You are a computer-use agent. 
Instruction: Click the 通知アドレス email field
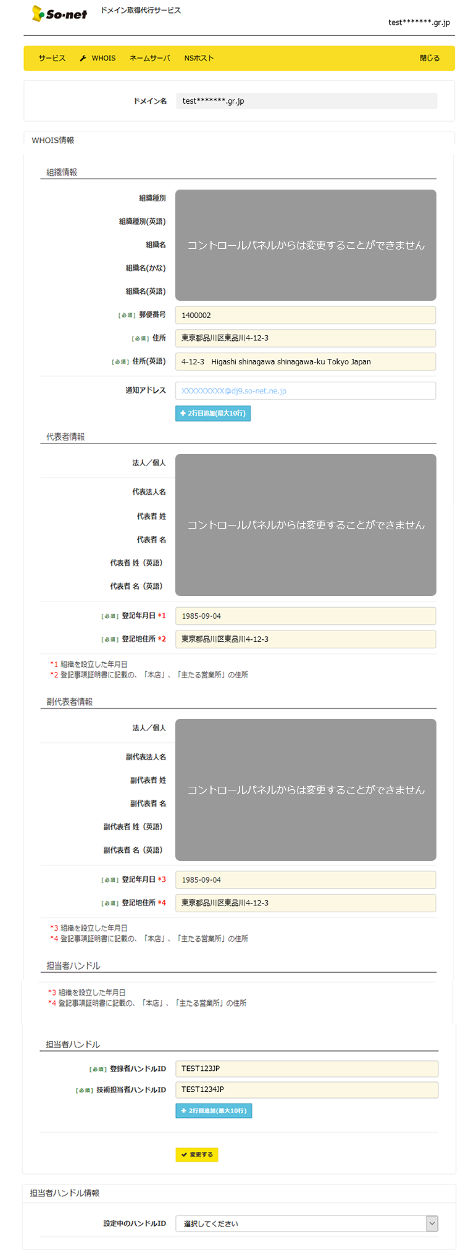coord(305,391)
